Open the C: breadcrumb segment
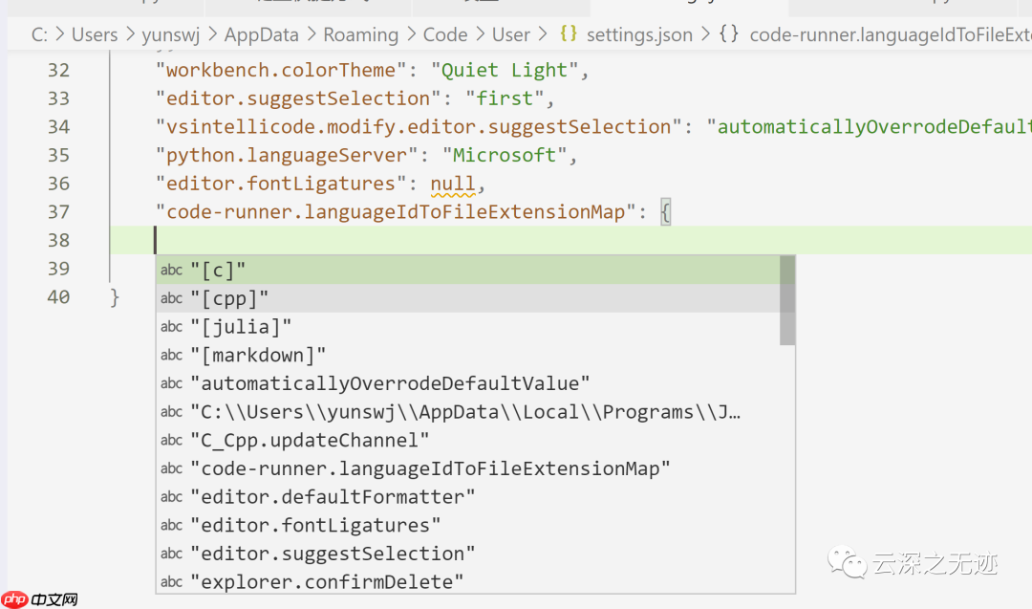 [39, 34]
